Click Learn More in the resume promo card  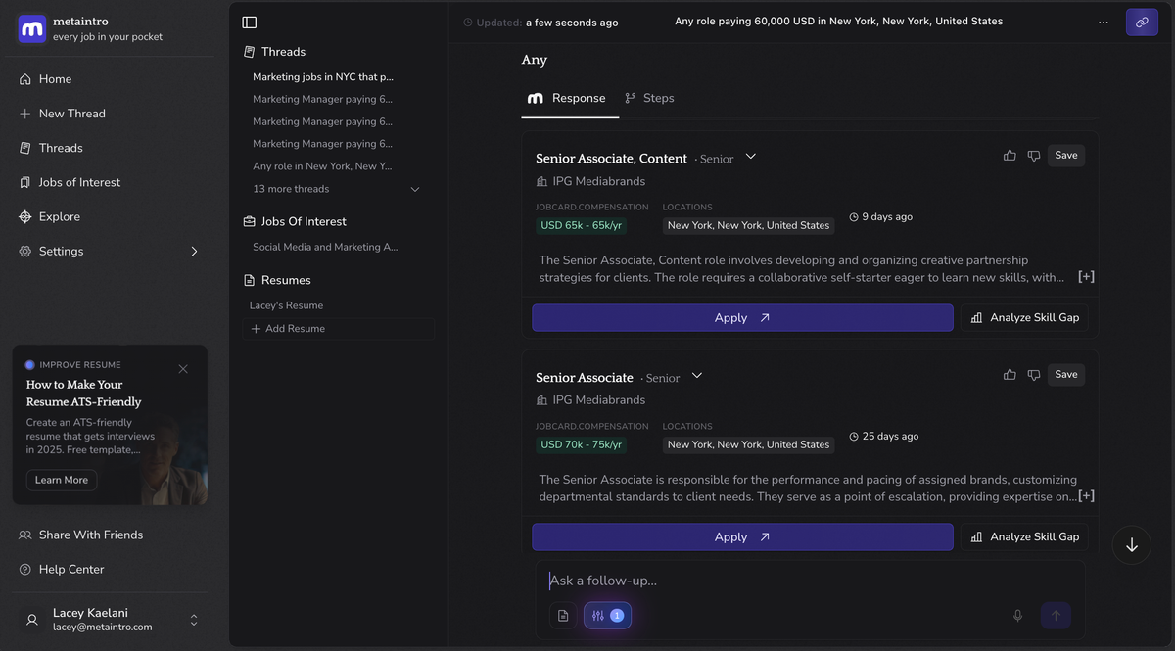point(61,480)
